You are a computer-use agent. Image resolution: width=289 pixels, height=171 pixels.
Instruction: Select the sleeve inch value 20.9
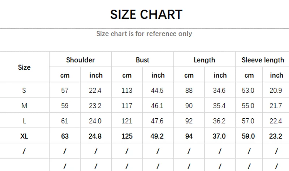click(x=276, y=91)
